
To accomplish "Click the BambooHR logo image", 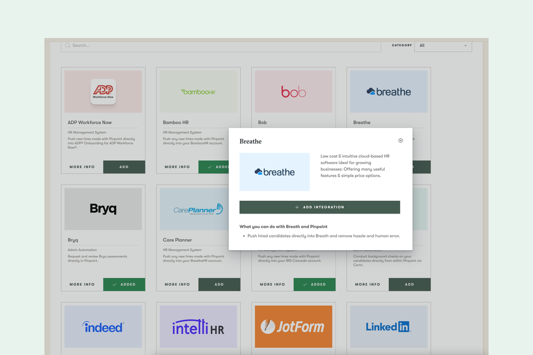I will [199, 92].
